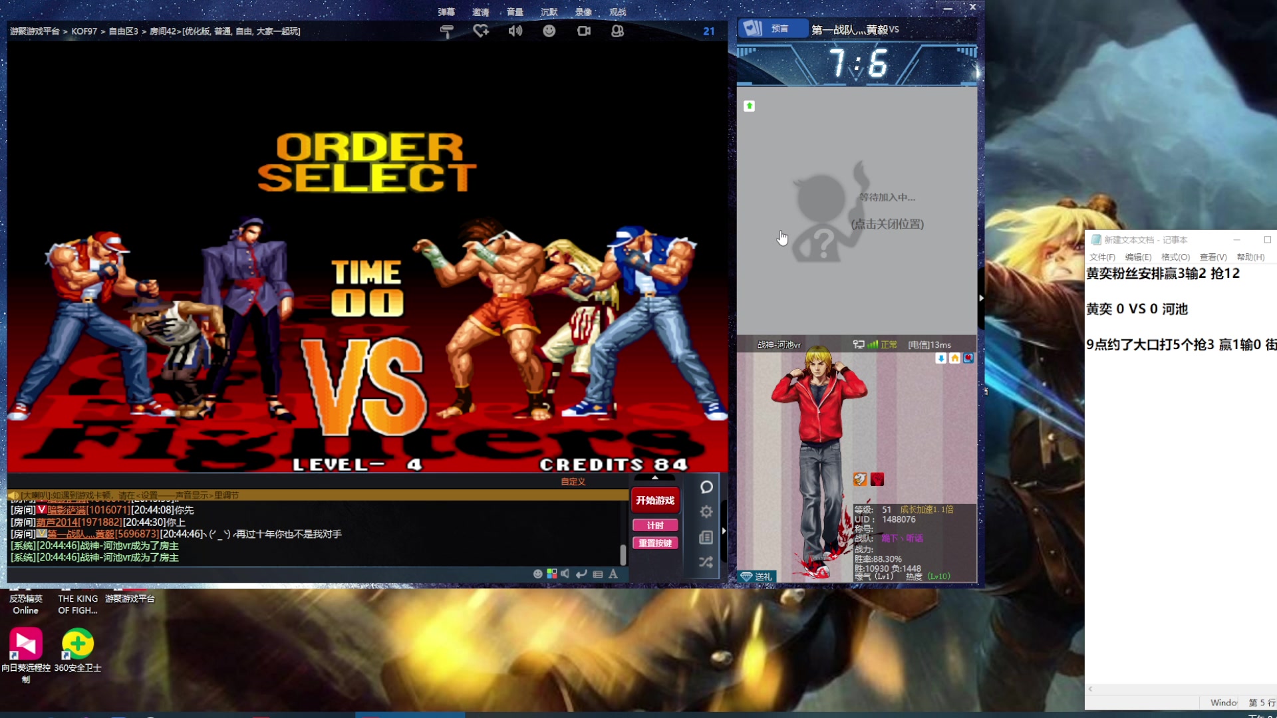This screenshot has height=718, width=1277.
Task: Click the green up-arrow icon in opponent slot
Action: pyautogui.click(x=750, y=106)
